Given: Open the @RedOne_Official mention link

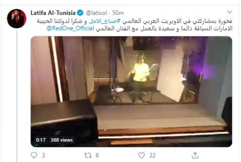Looking at the screenshot, I should coord(70,29).
